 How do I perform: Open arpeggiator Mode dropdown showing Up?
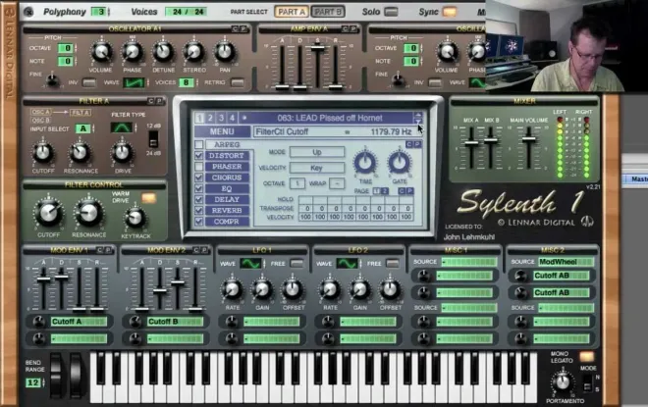coord(317,152)
